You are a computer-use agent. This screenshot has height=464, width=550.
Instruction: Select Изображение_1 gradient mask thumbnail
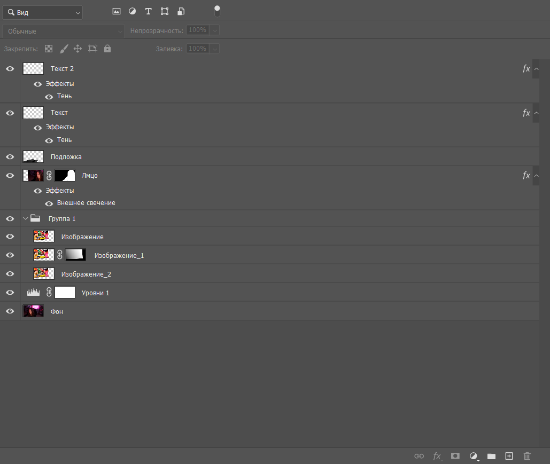point(75,255)
